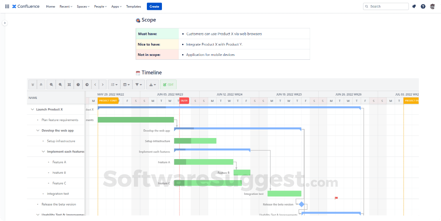Open the help question mark icon
The width and height of the screenshot is (441, 221).
coord(423,6)
